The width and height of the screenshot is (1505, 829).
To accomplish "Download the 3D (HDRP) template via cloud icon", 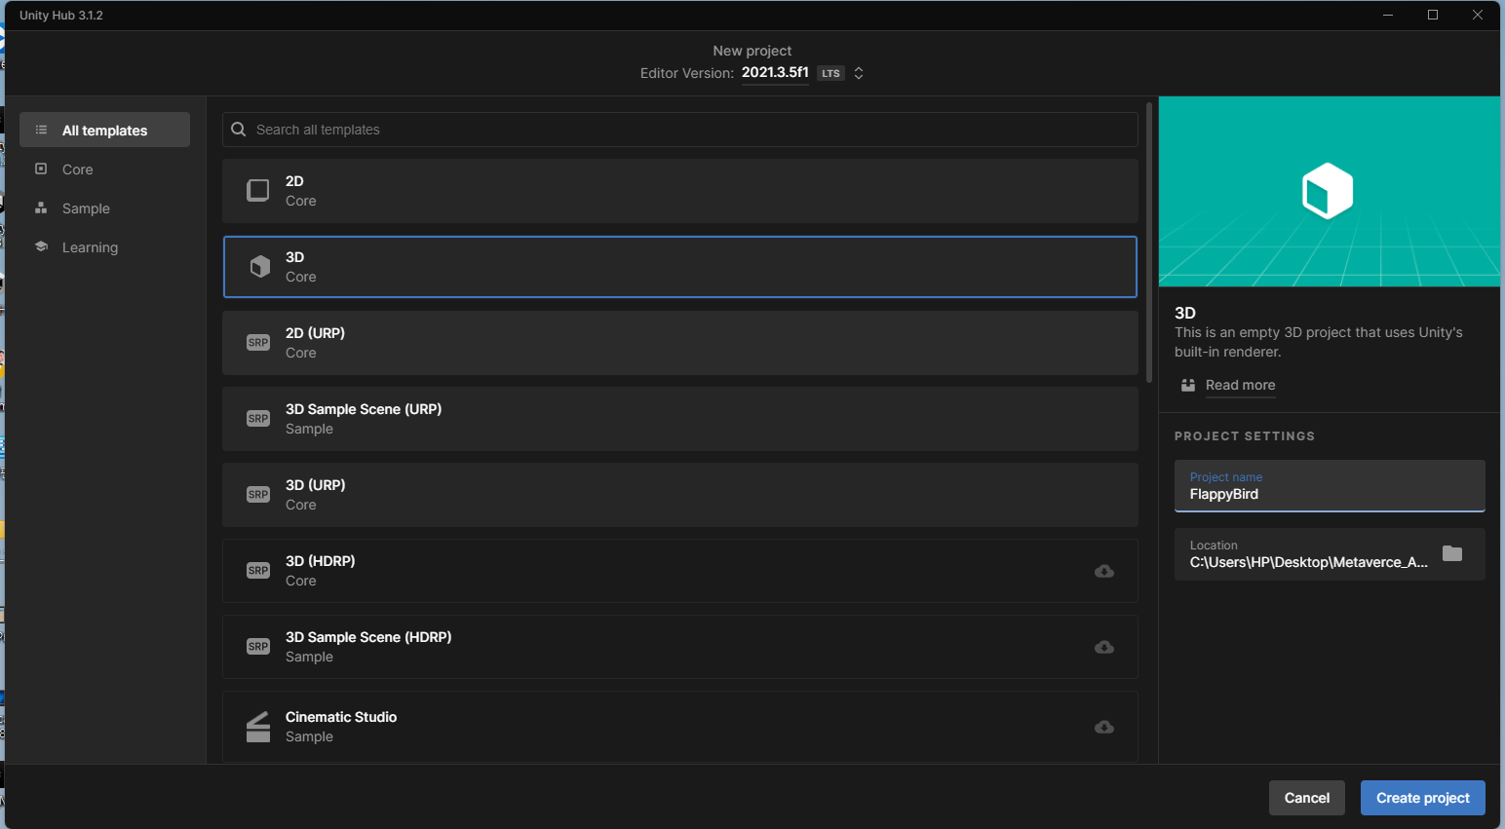I will tap(1104, 571).
